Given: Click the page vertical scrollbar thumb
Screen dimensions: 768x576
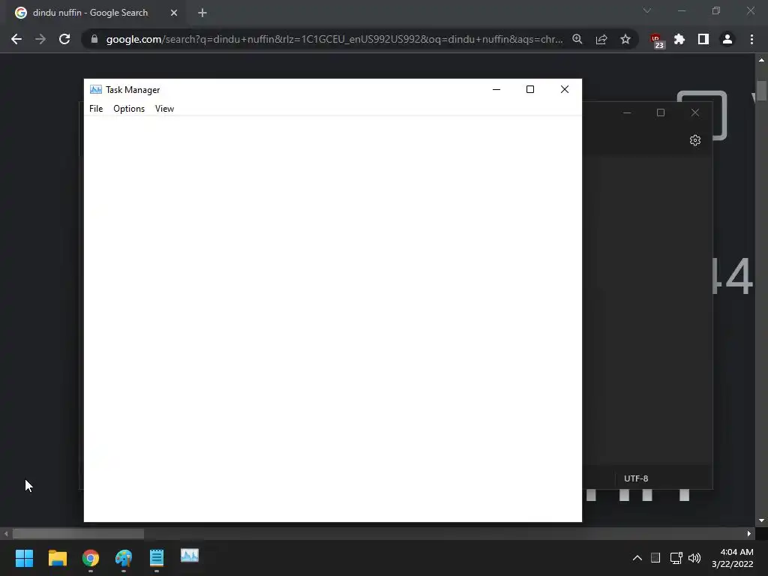Looking at the screenshot, I should pyautogui.click(x=761, y=91).
